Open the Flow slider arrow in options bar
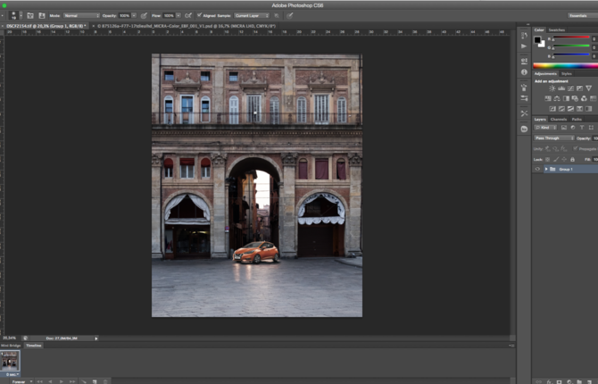This screenshot has height=384, width=598. coord(179,16)
